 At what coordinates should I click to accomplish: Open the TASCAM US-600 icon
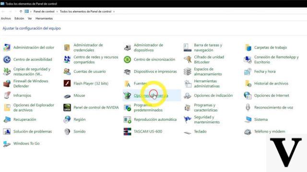tap(128, 131)
